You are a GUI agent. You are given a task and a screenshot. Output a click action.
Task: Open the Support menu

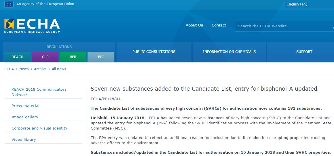tap(304, 52)
